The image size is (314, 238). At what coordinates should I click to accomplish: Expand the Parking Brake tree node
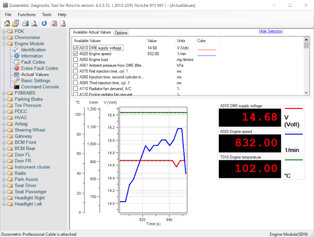[4, 99]
